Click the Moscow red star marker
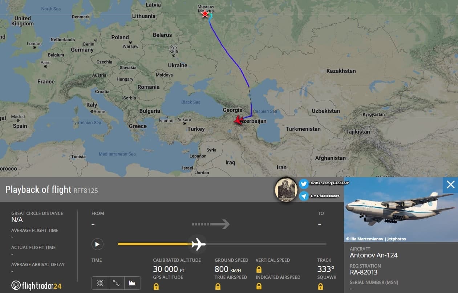The height and width of the screenshot is (293, 458). point(205,14)
